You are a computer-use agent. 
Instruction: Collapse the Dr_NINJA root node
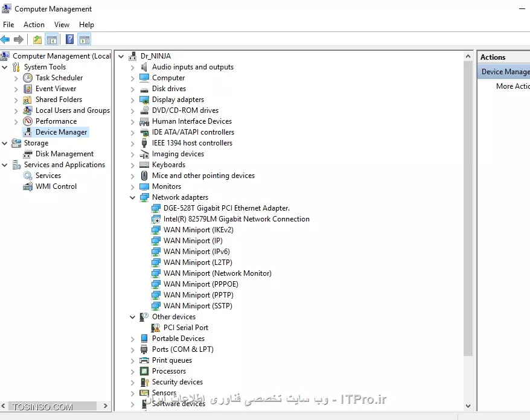click(x=121, y=57)
